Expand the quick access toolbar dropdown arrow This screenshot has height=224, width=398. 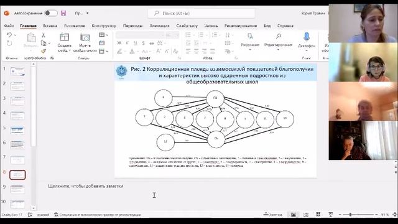88,13
